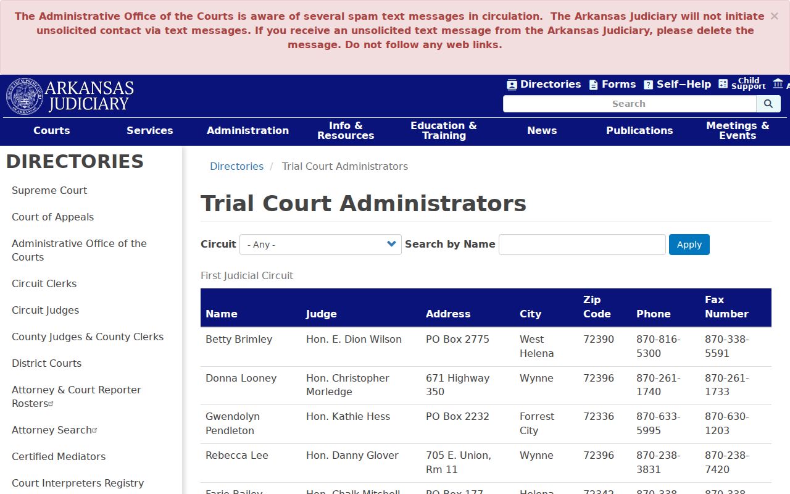Open Court Interpreters Registry link
Screen dimensions: 790x494
click(78, 483)
